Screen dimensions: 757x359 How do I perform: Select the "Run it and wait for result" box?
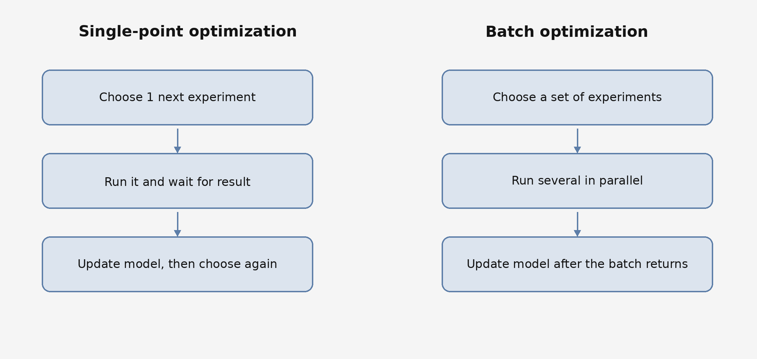tap(177, 181)
